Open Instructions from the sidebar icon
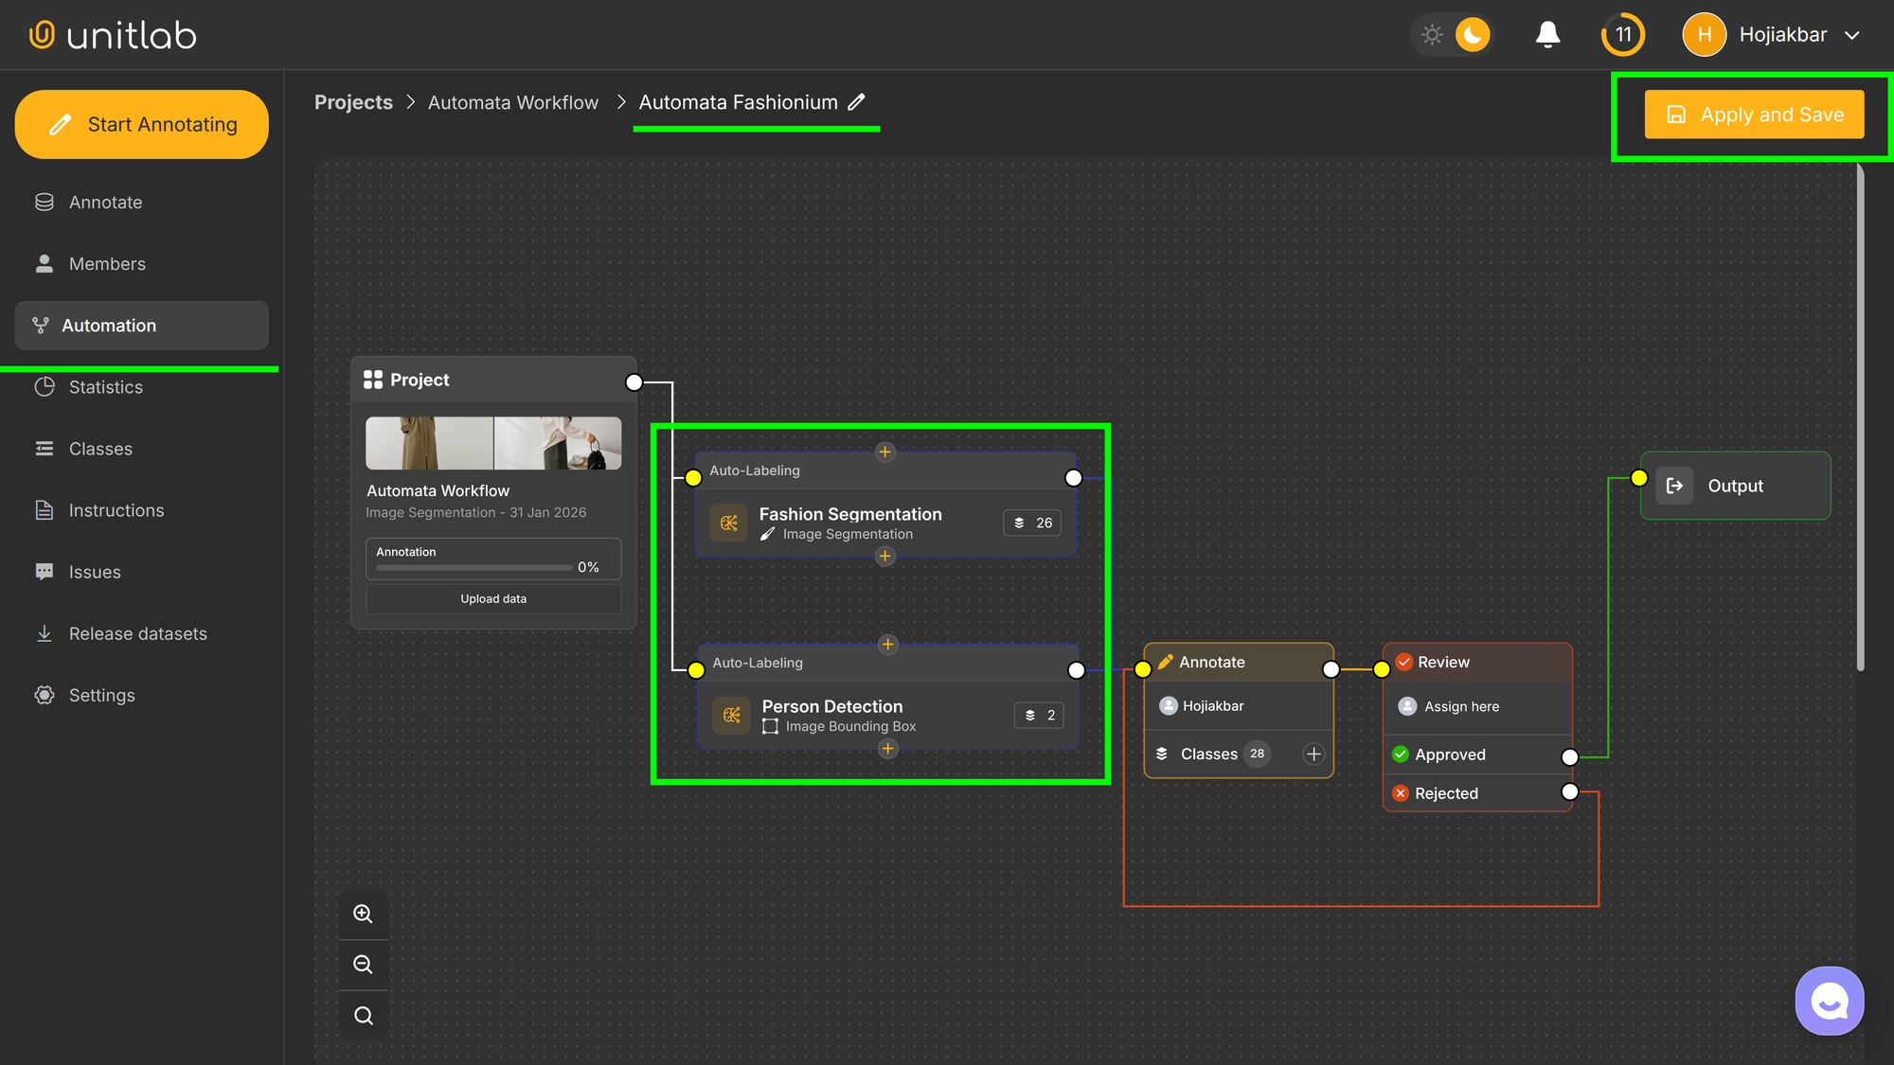 coord(44,509)
